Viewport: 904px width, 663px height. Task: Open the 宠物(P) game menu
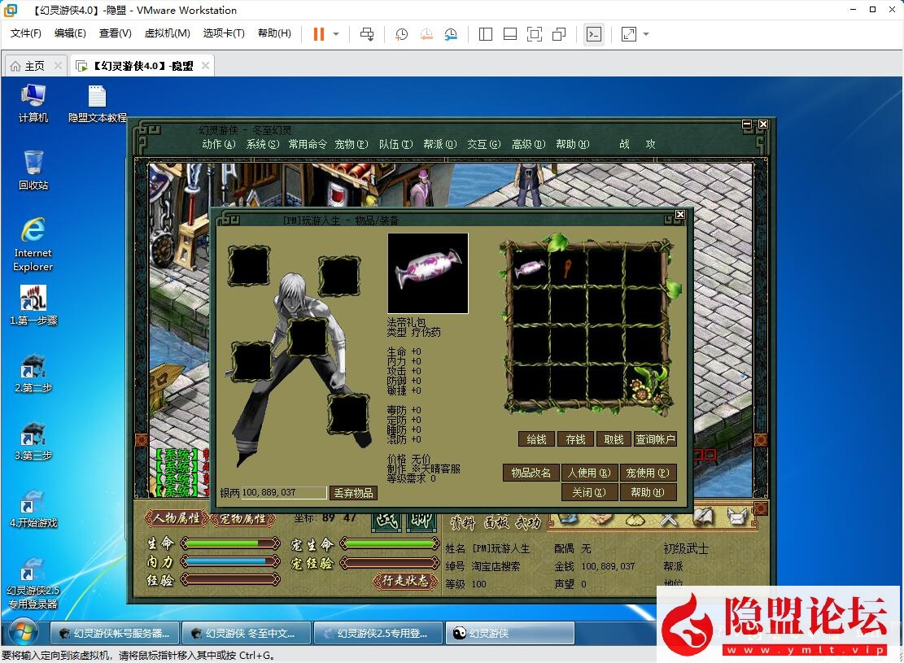click(351, 144)
